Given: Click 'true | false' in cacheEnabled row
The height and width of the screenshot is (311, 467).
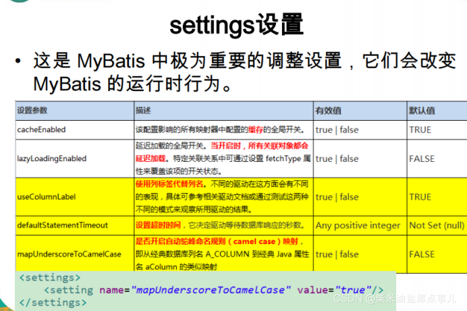Looking at the screenshot, I should click(x=337, y=130).
